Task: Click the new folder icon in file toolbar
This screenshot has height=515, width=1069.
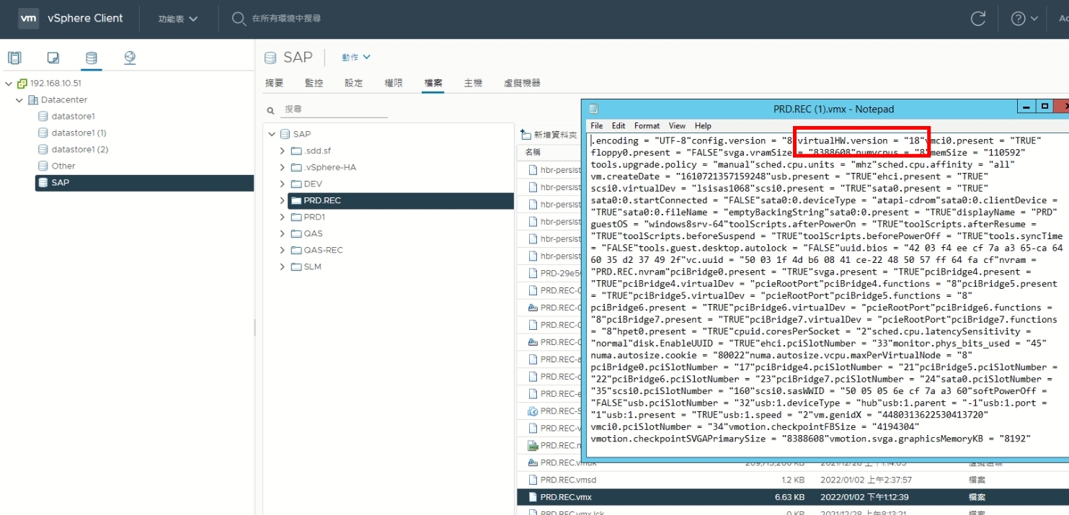Action: pos(526,135)
